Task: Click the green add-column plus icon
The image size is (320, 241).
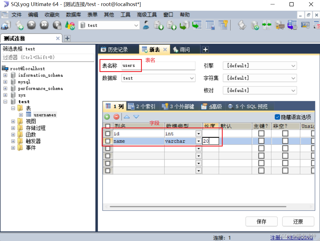Action: pyautogui.click(x=107, y=117)
